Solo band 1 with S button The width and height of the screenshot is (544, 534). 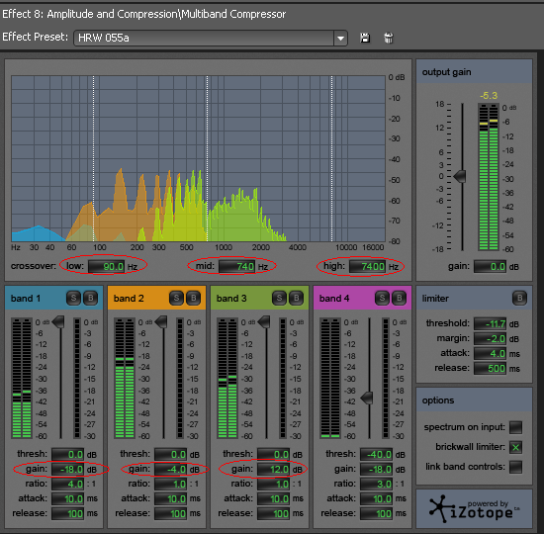(x=73, y=298)
